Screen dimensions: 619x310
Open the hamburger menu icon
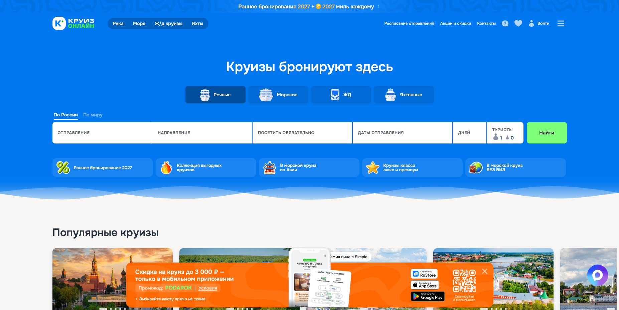point(561,23)
